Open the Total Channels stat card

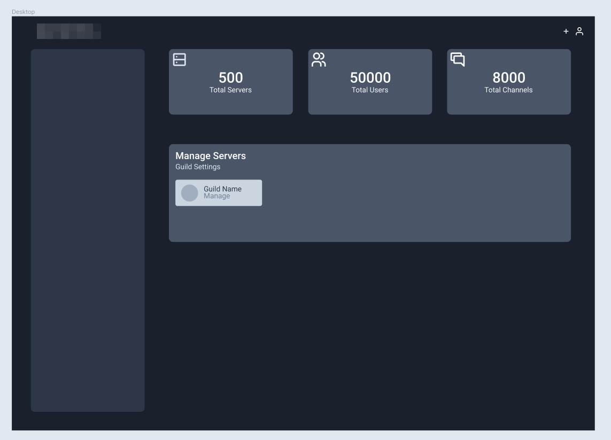[509, 82]
